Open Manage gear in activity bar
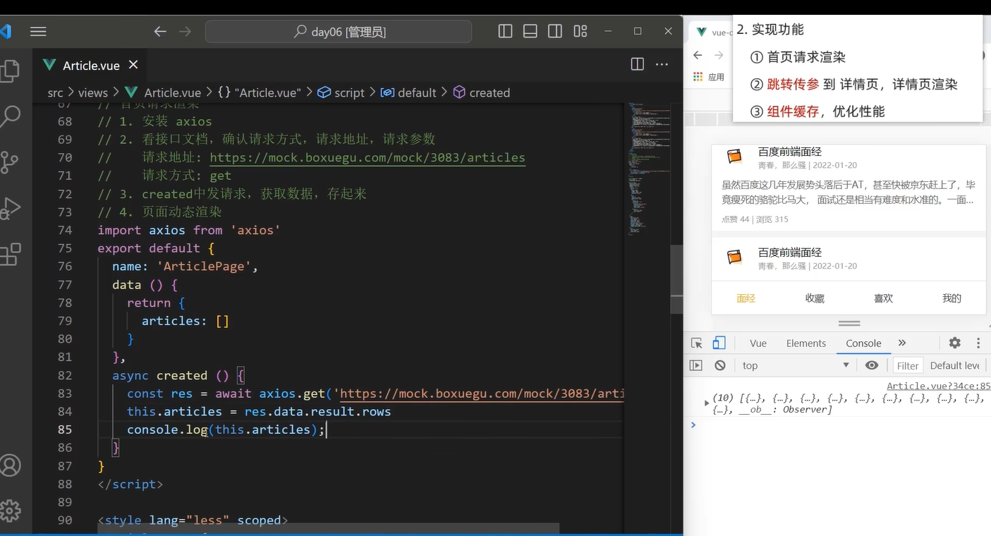Screen dimensions: 991x536 (x=10, y=511)
